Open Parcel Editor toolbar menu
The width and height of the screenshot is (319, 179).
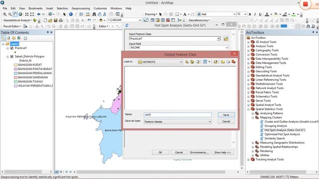pos(12,26)
